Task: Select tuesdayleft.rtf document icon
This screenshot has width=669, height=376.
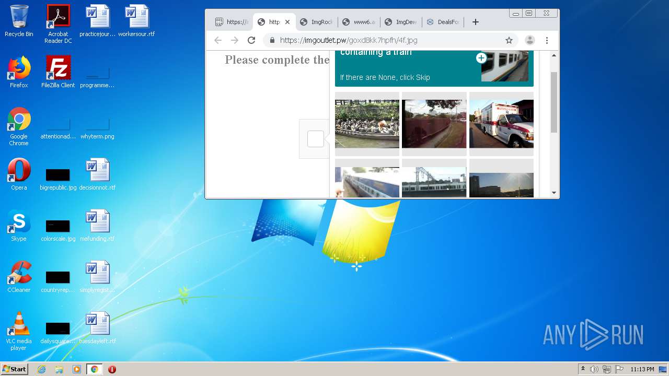Action: (97, 328)
